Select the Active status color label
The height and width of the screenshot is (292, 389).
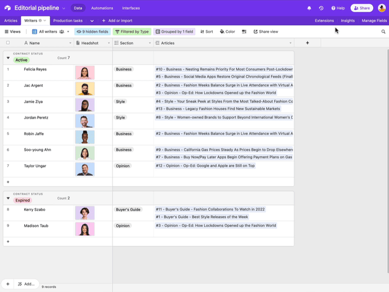click(21, 60)
